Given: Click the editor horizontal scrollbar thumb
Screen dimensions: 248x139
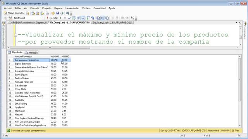Looking at the screenshot, I should pyautogui.click(x=50, y=47).
